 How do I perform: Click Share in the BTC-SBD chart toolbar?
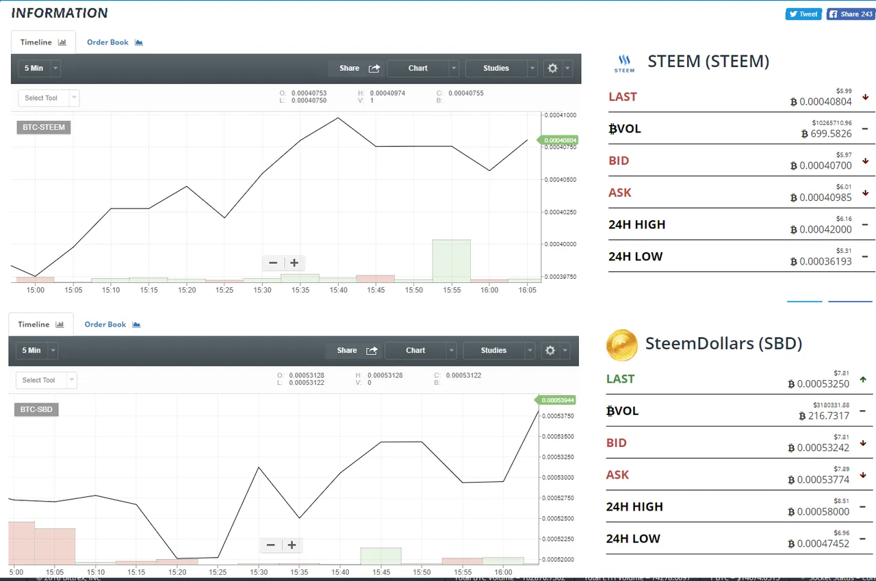pyautogui.click(x=356, y=351)
